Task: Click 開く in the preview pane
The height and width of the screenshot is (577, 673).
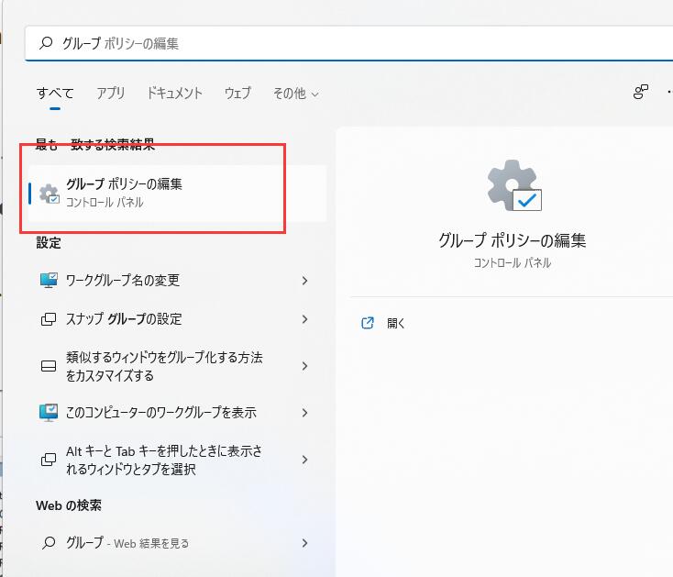Action: pos(395,323)
